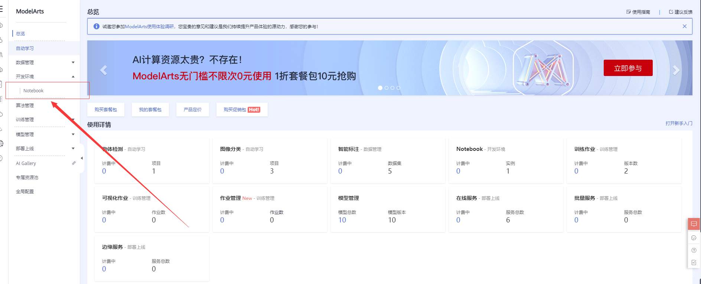Click the 模型版本 value 10
The image size is (701, 284).
coord(392,220)
